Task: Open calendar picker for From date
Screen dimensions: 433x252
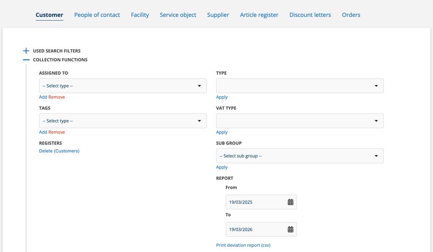Action: (290, 202)
